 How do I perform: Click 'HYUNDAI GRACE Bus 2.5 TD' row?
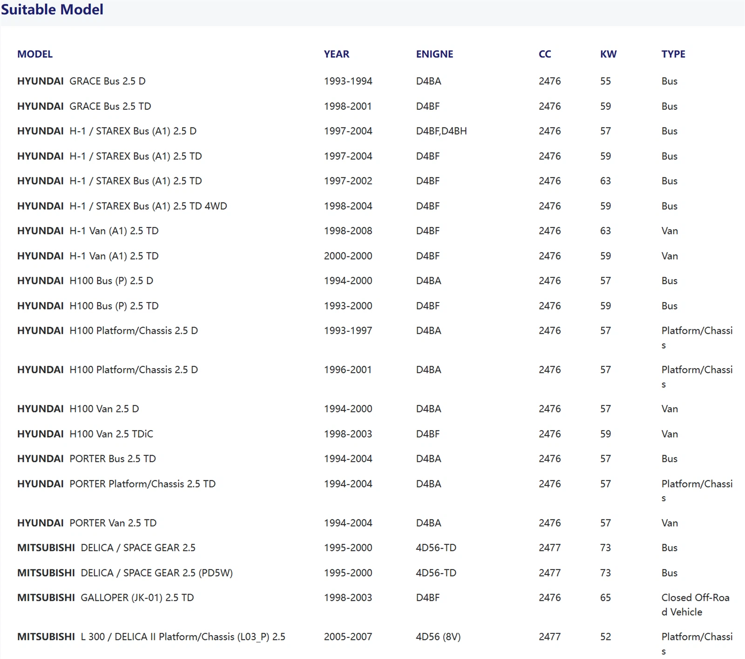372,106
